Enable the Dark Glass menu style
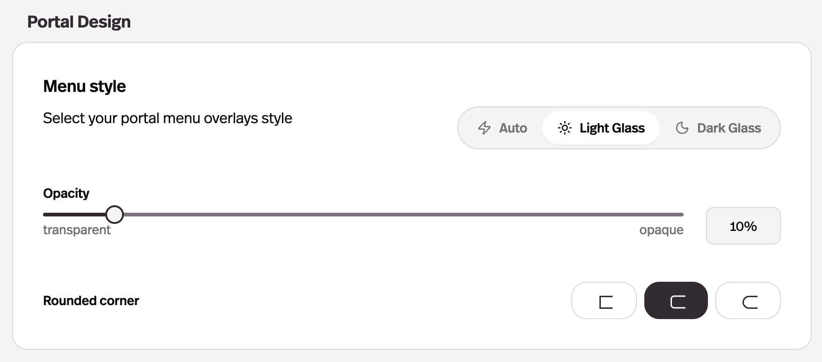The width and height of the screenshot is (822, 362). (718, 128)
